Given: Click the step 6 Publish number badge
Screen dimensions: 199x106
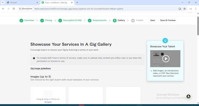Looking at the screenshot, I should click(x=133, y=20).
